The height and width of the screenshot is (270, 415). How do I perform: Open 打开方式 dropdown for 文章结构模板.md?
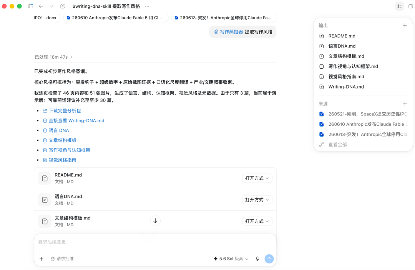257,221
